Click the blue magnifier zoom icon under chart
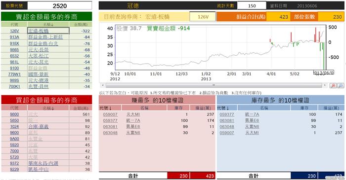This screenshot has width=346, height=180. coord(341,85)
